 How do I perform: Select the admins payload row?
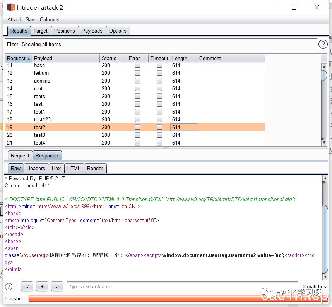click(135, 81)
